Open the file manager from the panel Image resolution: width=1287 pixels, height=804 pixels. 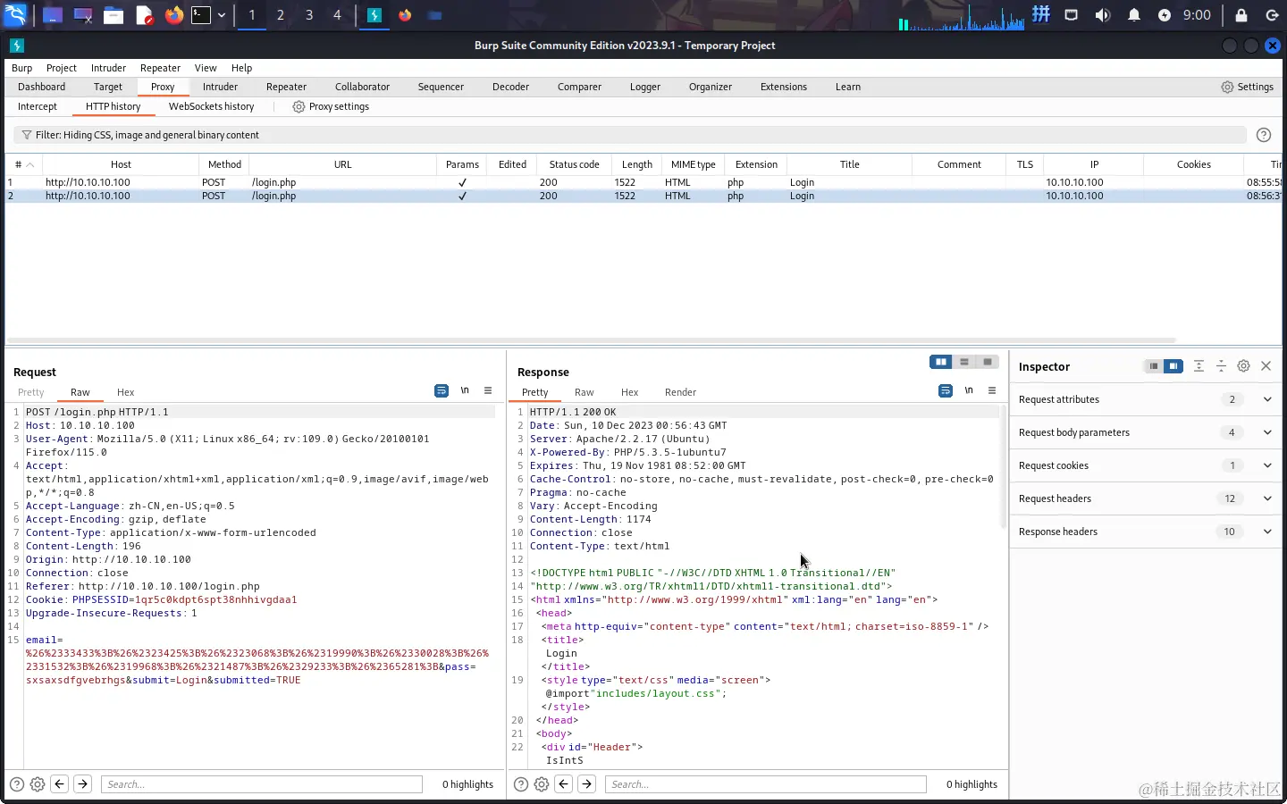click(114, 15)
